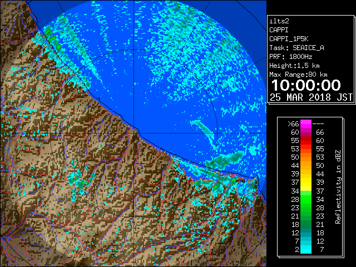Pick the yellow legend swatch at 37–39 dBZ

click(x=306, y=182)
